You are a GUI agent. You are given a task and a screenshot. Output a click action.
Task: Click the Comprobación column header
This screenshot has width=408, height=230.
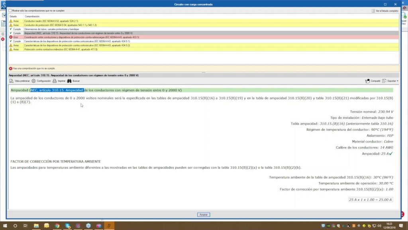point(32,16)
